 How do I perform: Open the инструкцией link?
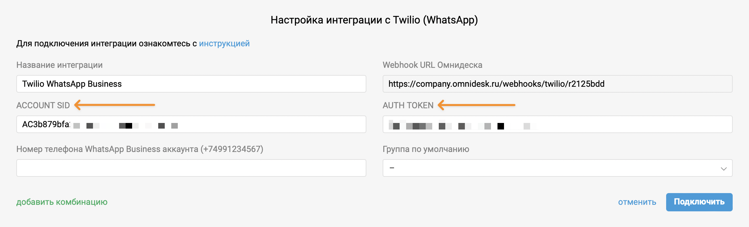(x=224, y=43)
